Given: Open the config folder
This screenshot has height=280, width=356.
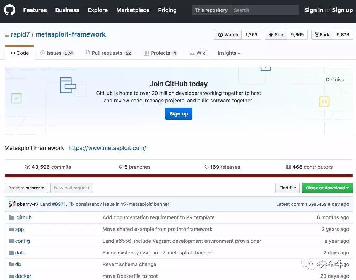Looking at the screenshot, I should (22, 241).
